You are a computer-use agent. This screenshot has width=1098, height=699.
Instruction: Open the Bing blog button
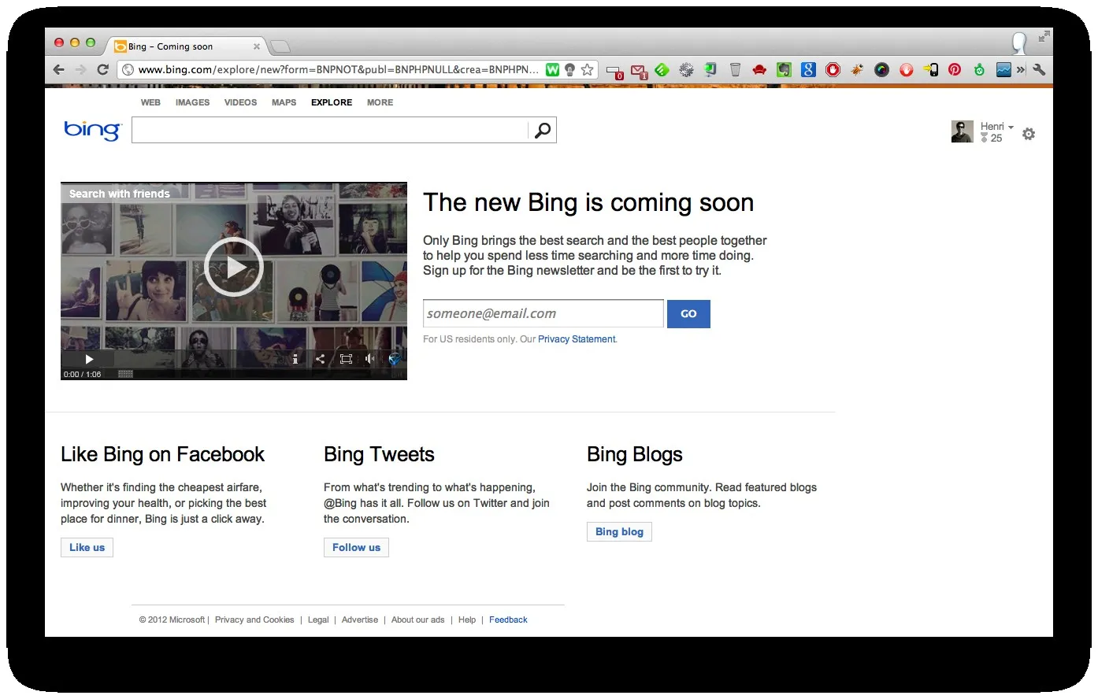pyautogui.click(x=619, y=532)
